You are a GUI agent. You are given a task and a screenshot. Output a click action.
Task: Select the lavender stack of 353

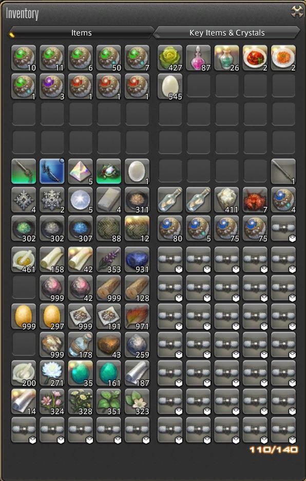pos(109,259)
